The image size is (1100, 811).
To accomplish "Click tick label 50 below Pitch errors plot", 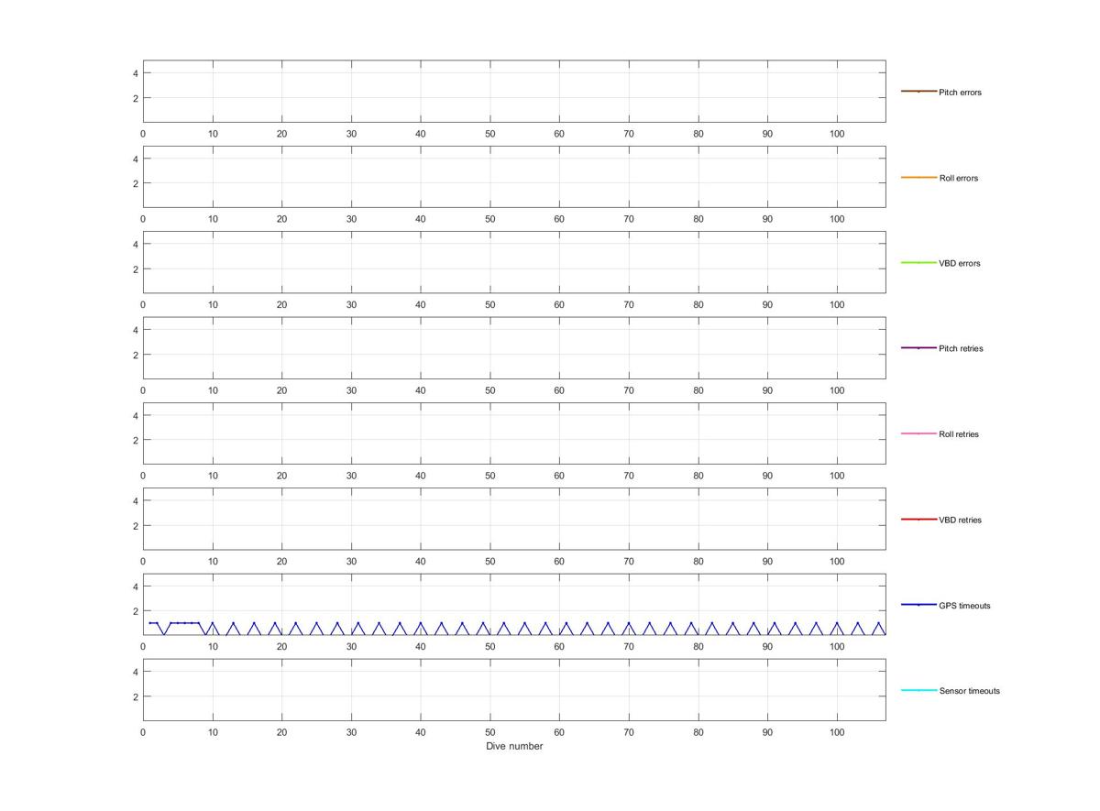I will click(x=490, y=134).
